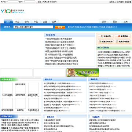Click the 注册会员 person icon
This screenshot has width=132, height=132.
(102, 36)
